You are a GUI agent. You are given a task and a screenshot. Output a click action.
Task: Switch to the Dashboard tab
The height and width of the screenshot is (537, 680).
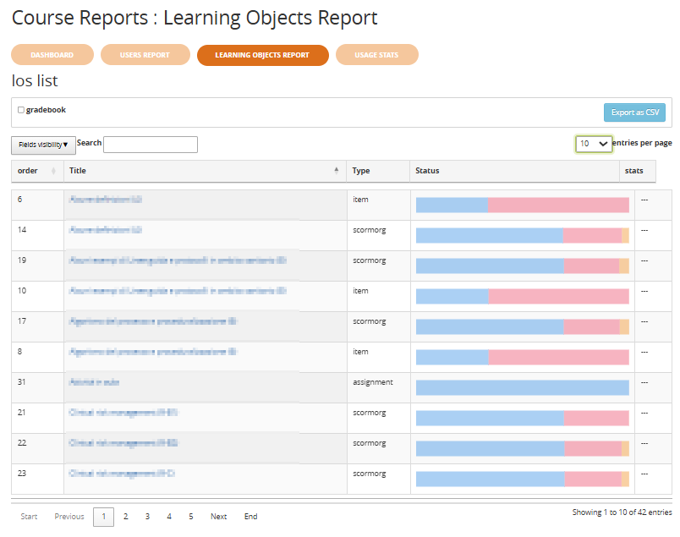tap(52, 55)
